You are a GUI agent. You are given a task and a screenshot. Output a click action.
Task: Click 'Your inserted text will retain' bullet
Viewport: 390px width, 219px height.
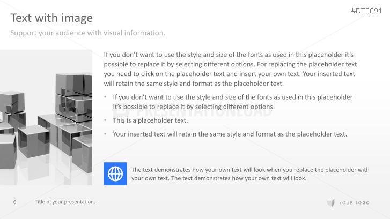[230, 134]
